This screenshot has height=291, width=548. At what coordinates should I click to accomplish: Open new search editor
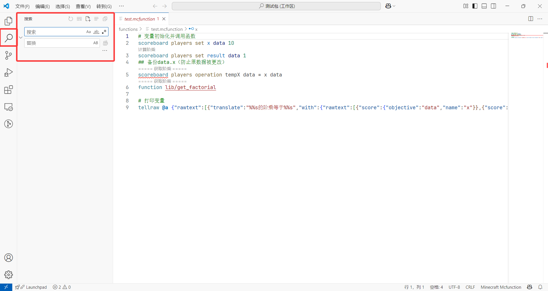(x=88, y=19)
